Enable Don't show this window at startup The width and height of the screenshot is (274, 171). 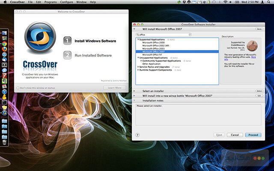pos(18,88)
